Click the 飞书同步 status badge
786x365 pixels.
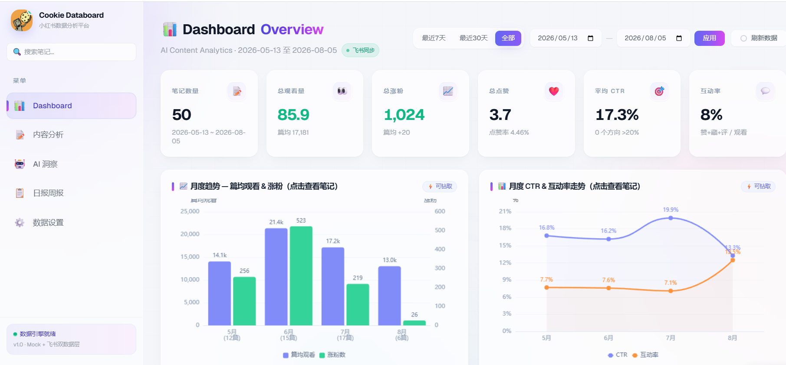click(361, 50)
